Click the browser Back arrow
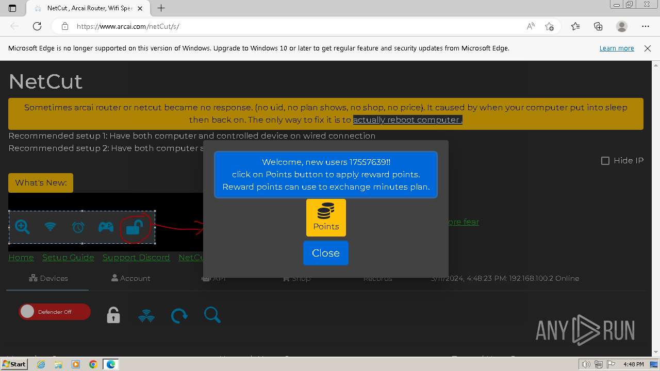 (x=14, y=26)
